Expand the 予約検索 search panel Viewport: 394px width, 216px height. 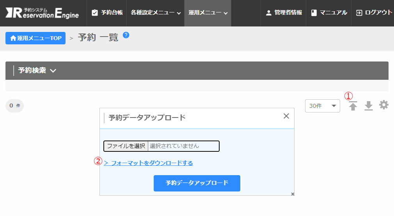[x=37, y=70]
